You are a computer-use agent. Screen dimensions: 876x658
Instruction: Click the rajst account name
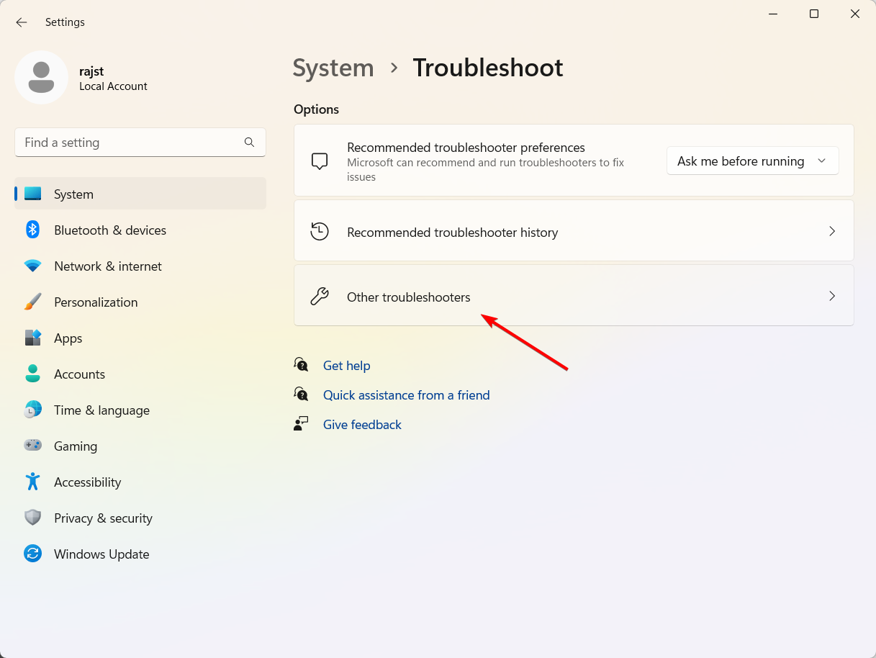pyautogui.click(x=92, y=71)
